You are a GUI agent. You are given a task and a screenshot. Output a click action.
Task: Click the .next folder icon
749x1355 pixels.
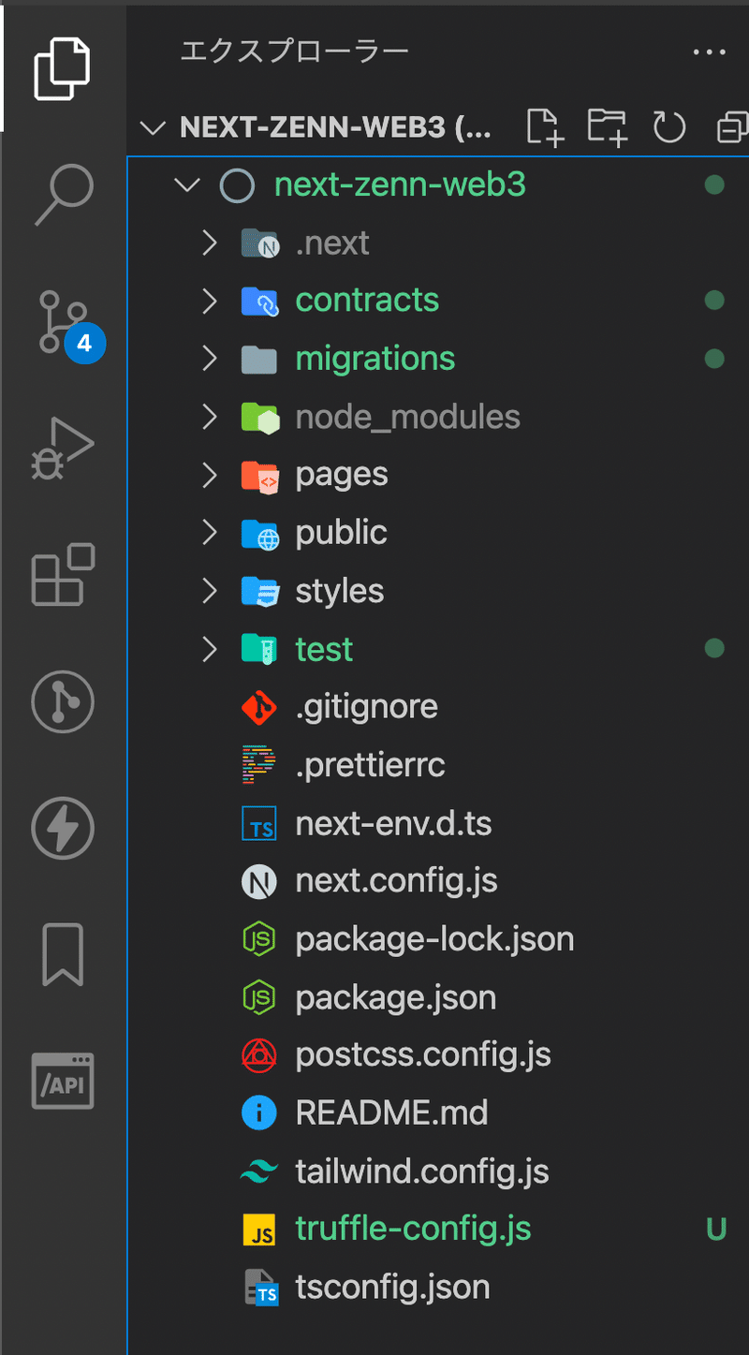(x=259, y=243)
